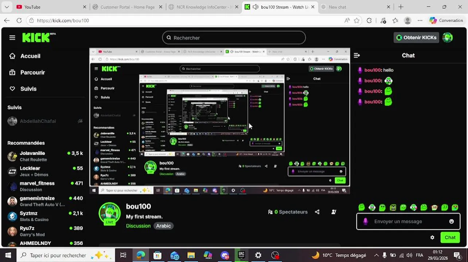Collapse the chat panel with arrow icon

[357, 55]
